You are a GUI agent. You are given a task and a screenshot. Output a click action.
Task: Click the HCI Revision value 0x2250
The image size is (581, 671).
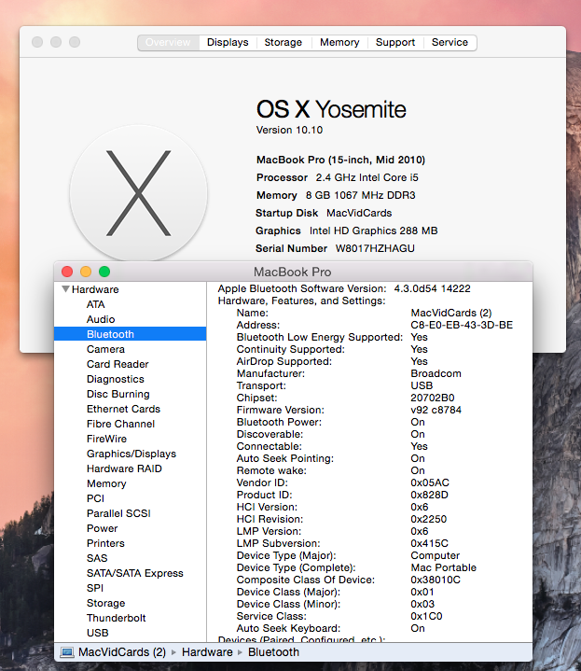[429, 519]
